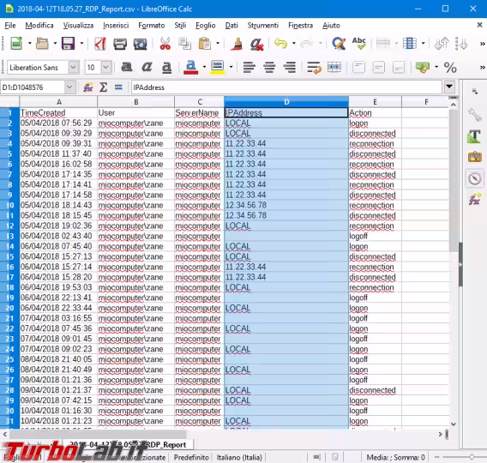The image size is (487, 463).
Task: Open the Liberation Sans font name dropdown
Action: coord(73,67)
